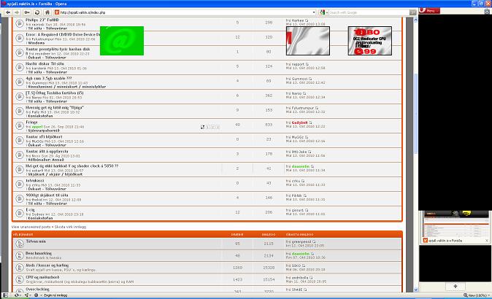The image size is (492, 299).
Task: Expand the address bar history dropdown
Action: (x=314, y=12)
